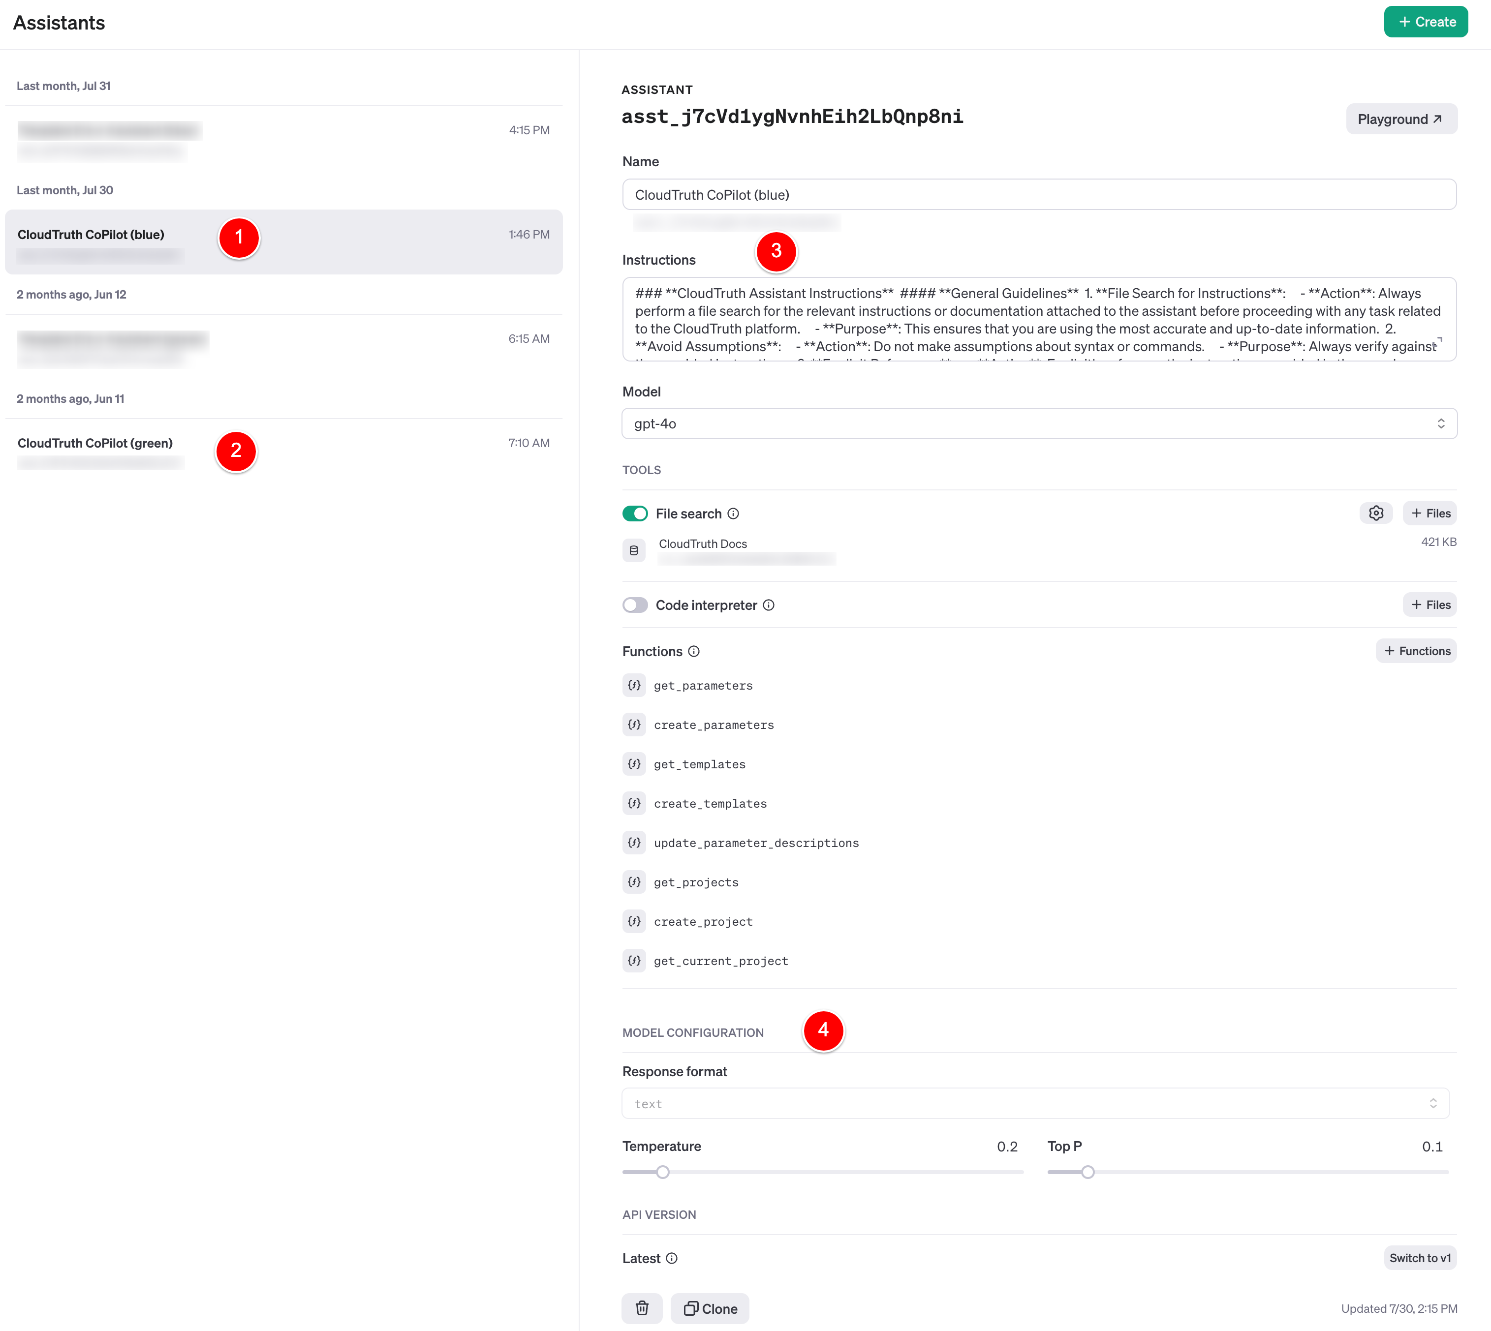Viewport: 1491px width, 1331px height.
Task: Click get_parameters function name
Action: pyautogui.click(x=703, y=685)
